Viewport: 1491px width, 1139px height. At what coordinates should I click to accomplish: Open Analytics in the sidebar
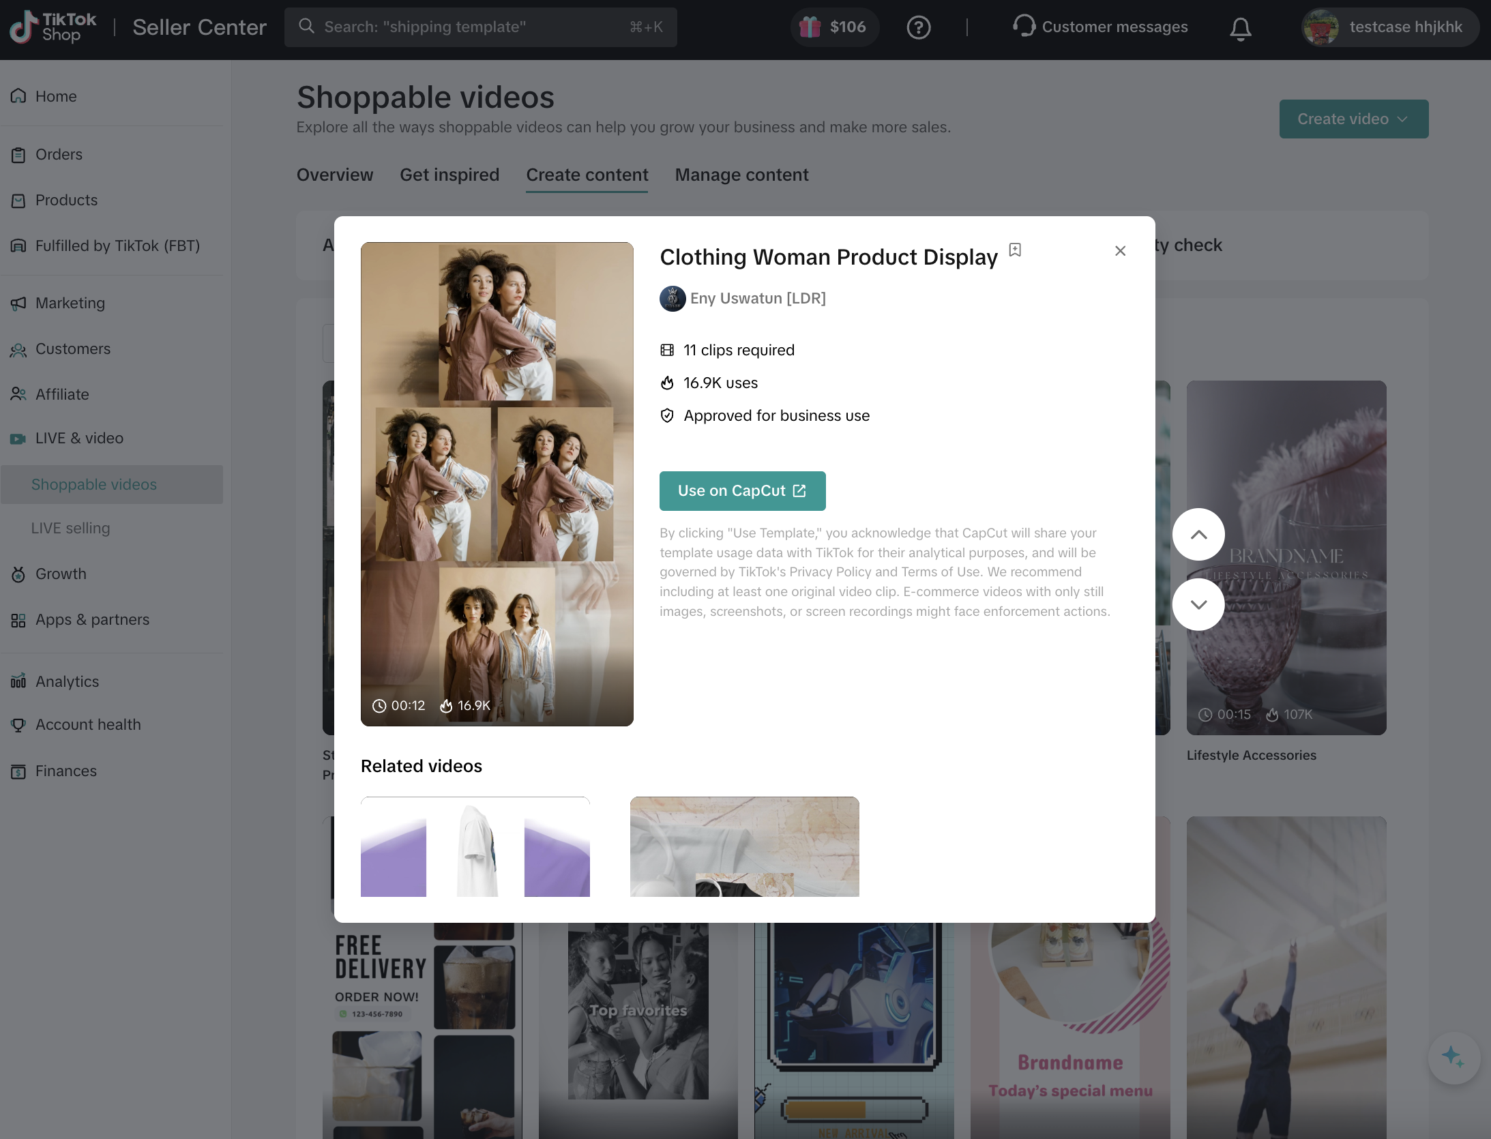coord(67,681)
